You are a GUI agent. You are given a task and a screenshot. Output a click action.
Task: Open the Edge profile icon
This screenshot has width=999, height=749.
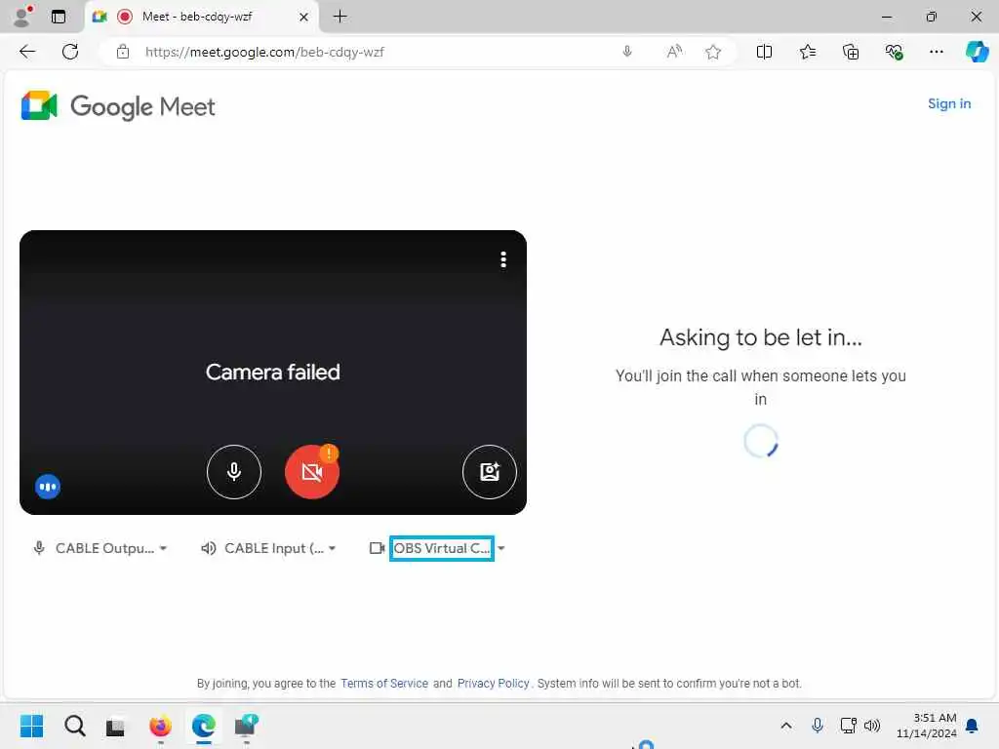(23, 17)
